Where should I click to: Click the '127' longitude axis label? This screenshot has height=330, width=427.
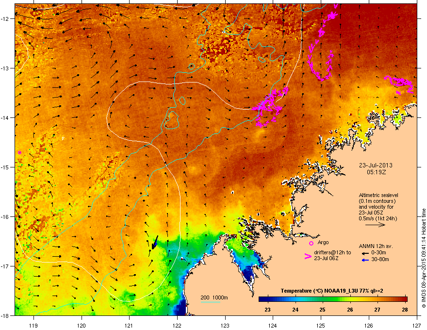click(417, 325)
